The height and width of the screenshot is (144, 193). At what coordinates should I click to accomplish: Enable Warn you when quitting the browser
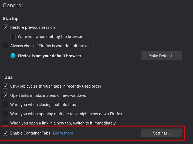pyautogui.click(x=13, y=36)
